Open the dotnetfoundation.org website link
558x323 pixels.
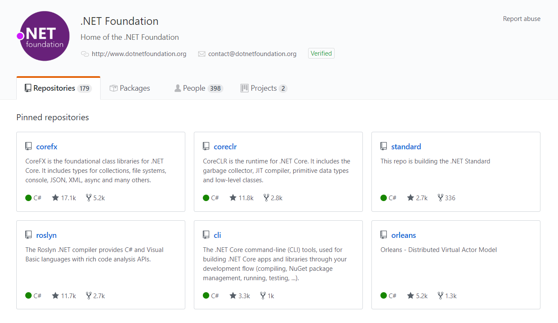pos(139,54)
